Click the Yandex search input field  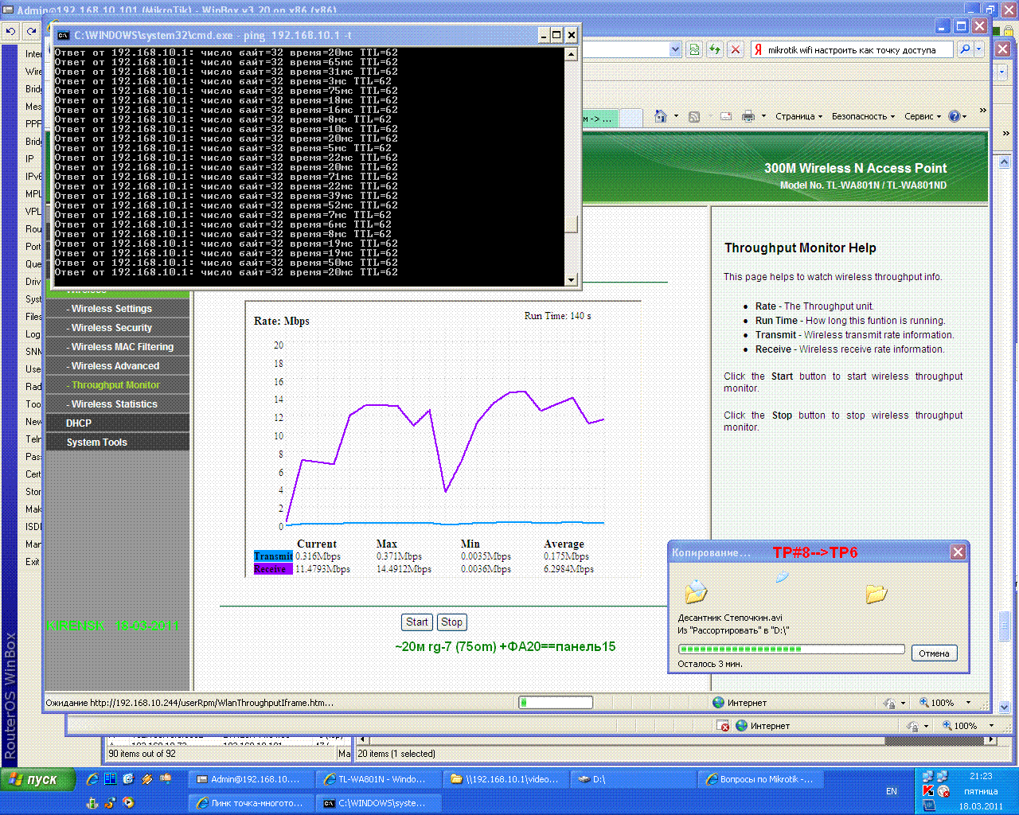coord(856,50)
